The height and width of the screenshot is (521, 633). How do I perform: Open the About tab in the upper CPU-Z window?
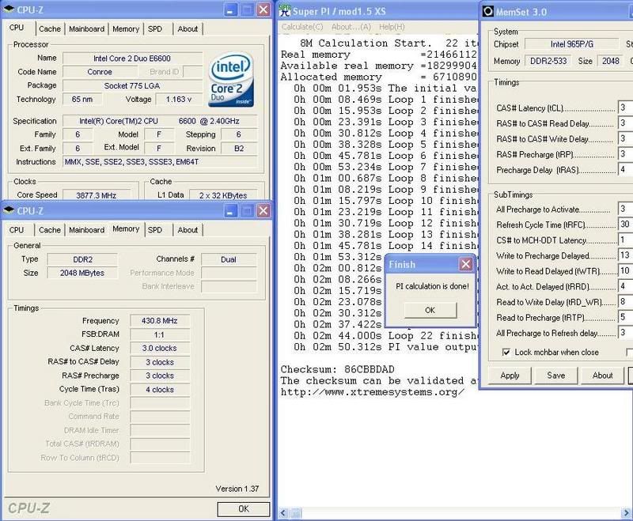coord(188,29)
